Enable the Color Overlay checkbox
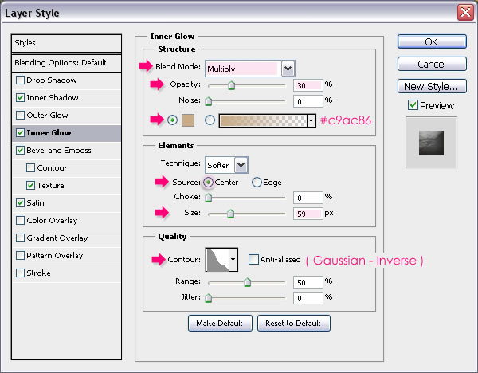This screenshot has height=373, width=478. pyautogui.click(x=20, y=221)
